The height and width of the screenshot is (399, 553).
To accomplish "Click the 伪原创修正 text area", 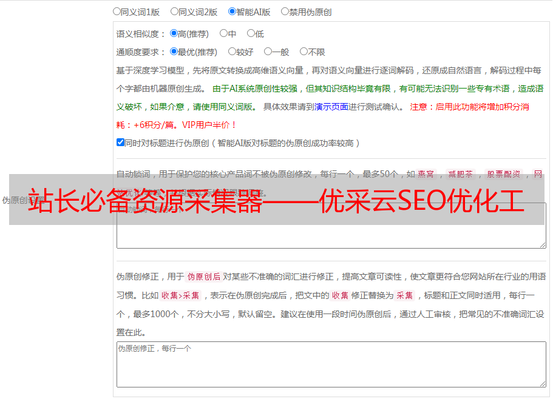I will coord(331,364).
